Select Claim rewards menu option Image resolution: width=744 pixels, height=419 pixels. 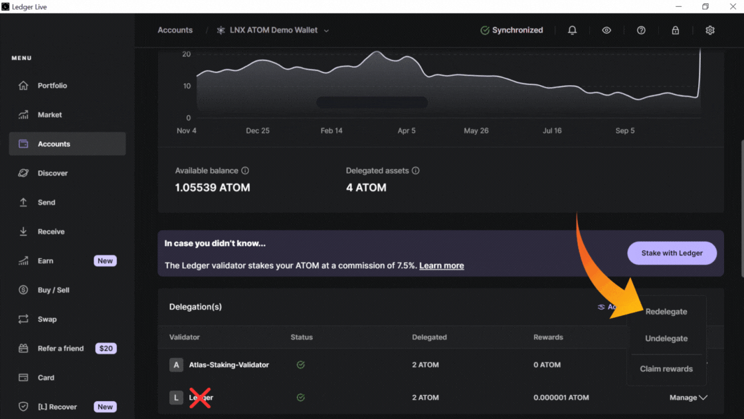[x=666, y=369]
